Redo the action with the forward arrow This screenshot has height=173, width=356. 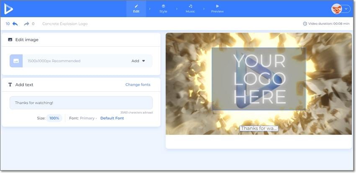tap(26, 23)
